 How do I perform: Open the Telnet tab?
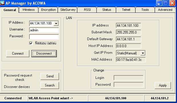click(126, 10)
